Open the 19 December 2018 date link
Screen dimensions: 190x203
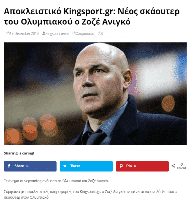[x=24, y=33]
